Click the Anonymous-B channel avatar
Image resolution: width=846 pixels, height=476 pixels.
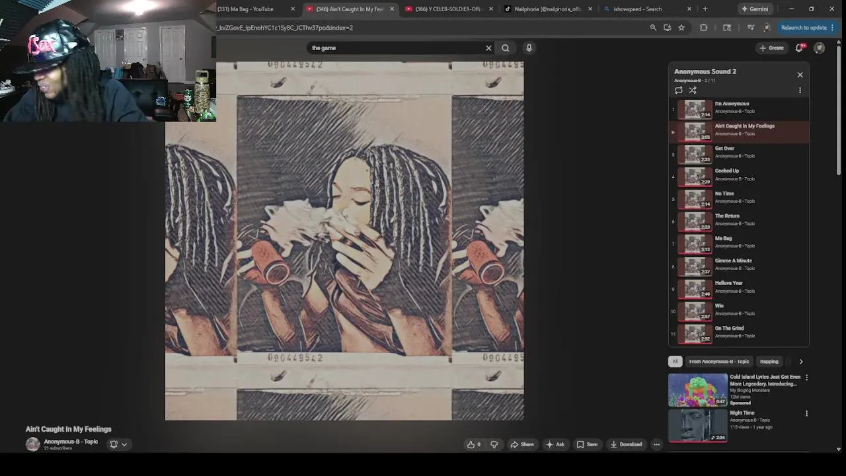pyautogui.click(x=32, y=444)
